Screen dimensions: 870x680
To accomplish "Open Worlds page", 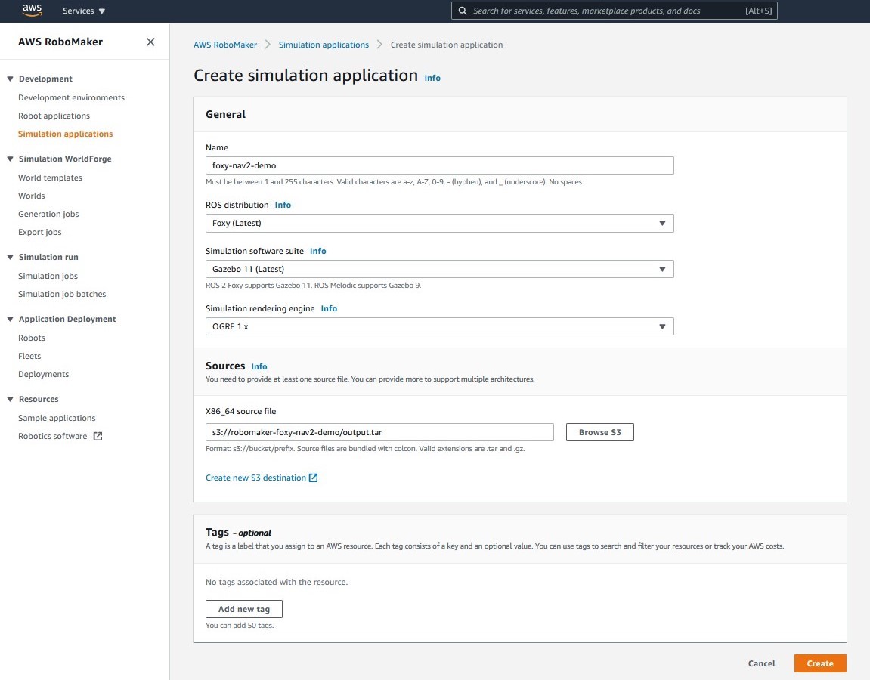I will tap(32, 196).
